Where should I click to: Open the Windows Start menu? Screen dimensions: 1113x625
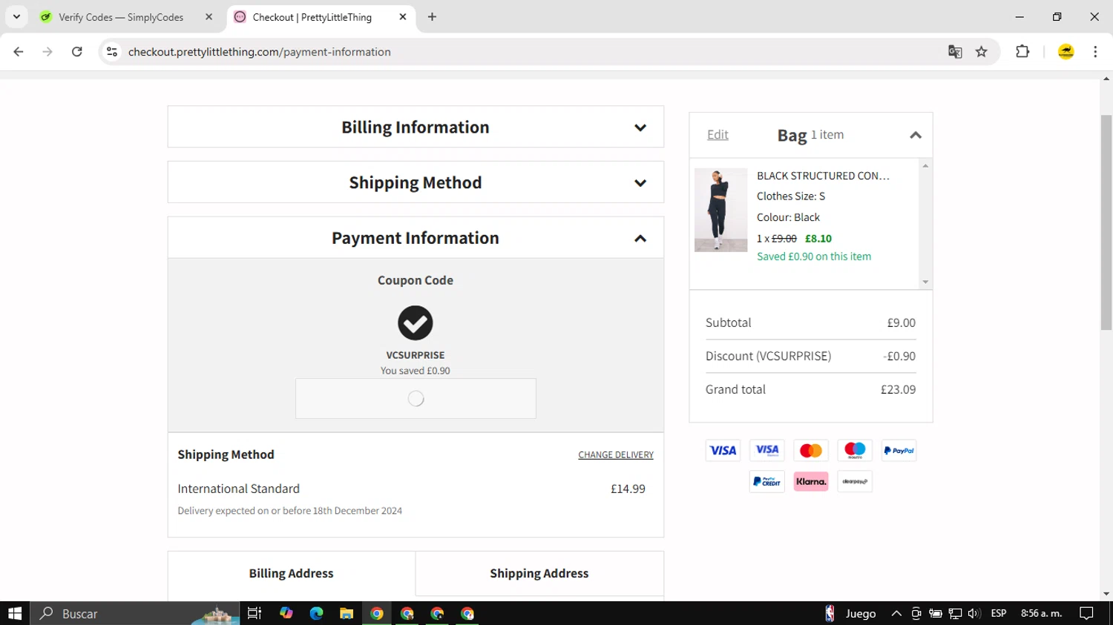[x=15, y=613]
